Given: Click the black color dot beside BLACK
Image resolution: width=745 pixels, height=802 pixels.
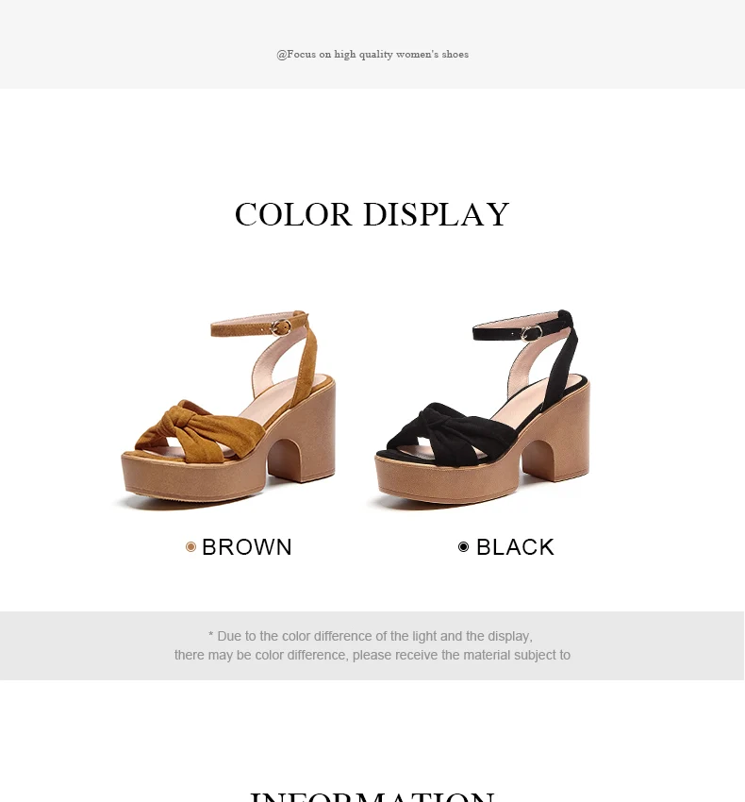Looking at the screenshot, I should [x=463, y=547].
